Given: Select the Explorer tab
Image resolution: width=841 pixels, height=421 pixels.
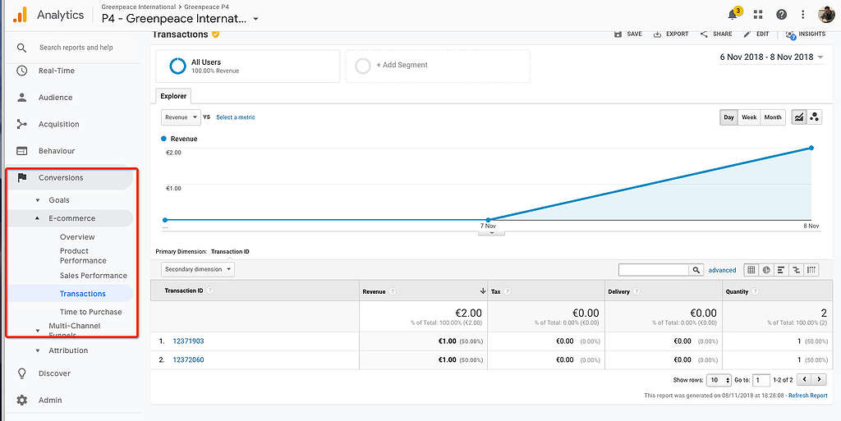Looking at the screenshot, I should (x=173, y=96).
